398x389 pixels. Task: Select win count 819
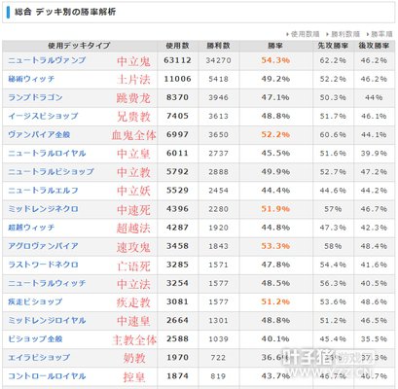218,376
